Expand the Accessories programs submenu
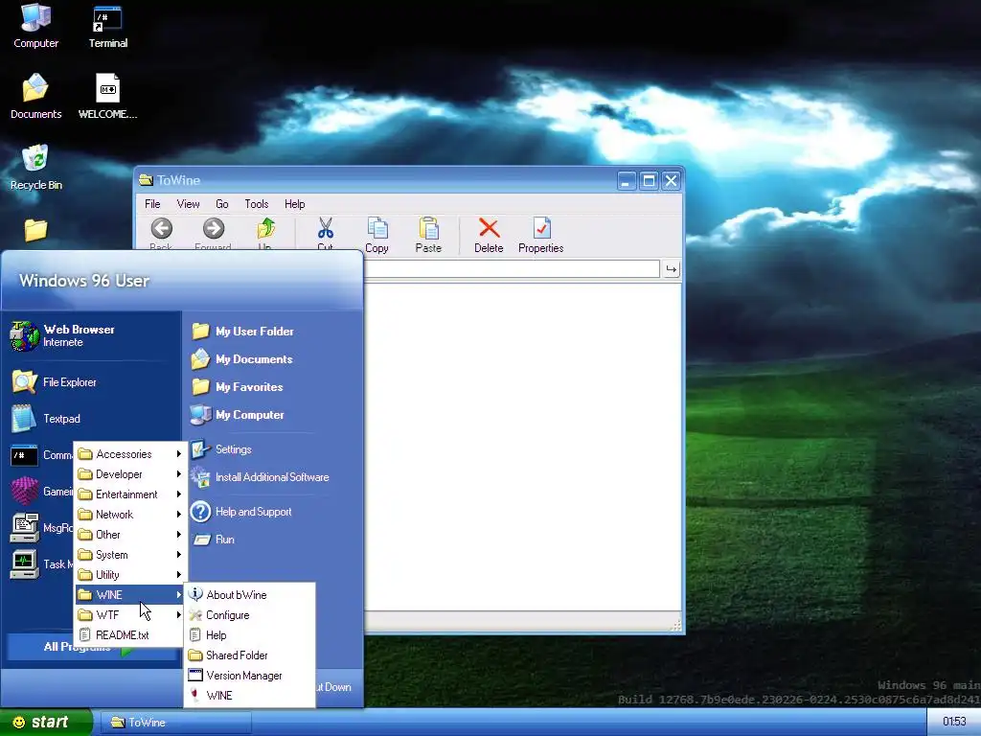The image size is (981, 736). (129, 454)
